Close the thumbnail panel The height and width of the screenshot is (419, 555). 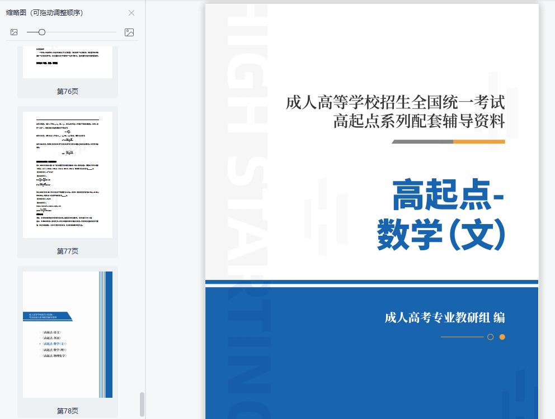[131, 13]
